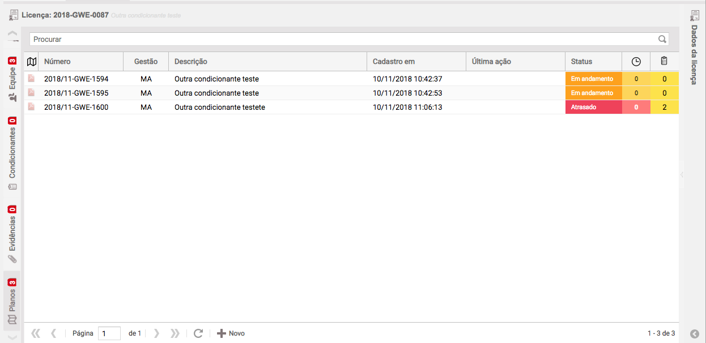Click the round arrow button at bottom-right corner

click(x=695, y=334)
